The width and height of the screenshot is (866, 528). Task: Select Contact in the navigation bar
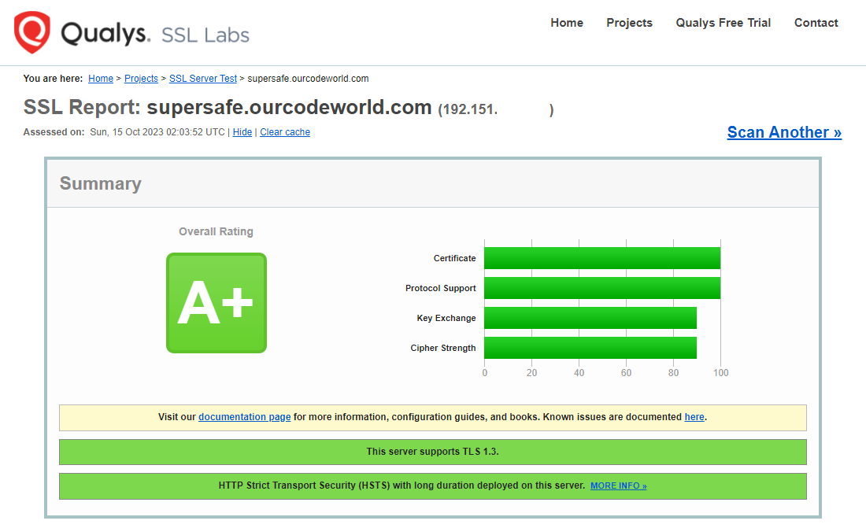coord(816,23)
